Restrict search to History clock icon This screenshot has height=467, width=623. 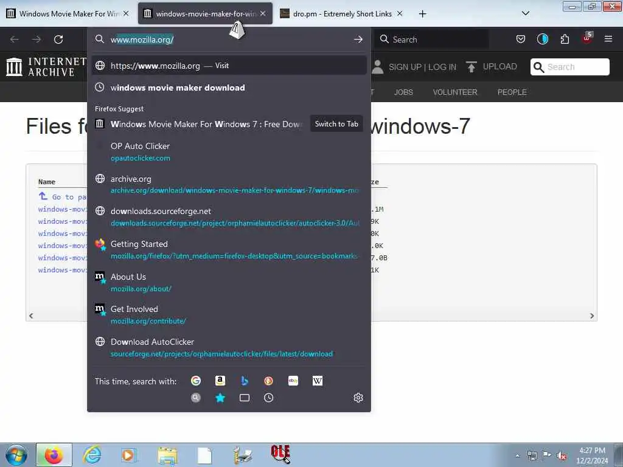268,398
